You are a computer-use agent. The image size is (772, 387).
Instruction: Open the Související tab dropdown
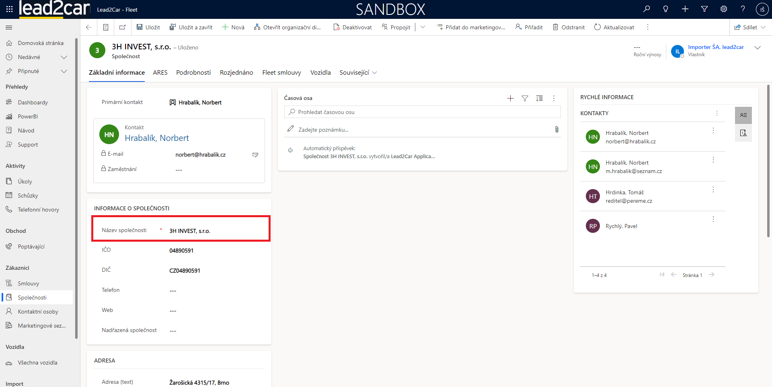click(358, 73)
